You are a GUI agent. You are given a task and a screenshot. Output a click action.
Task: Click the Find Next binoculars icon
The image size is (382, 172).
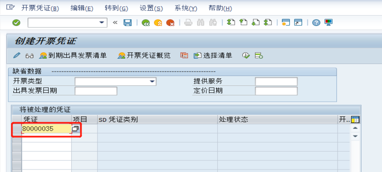213,23
